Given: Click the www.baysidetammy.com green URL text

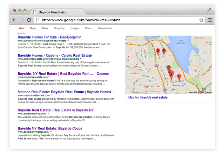Looking at the screenshot, I should pos(32,114).
